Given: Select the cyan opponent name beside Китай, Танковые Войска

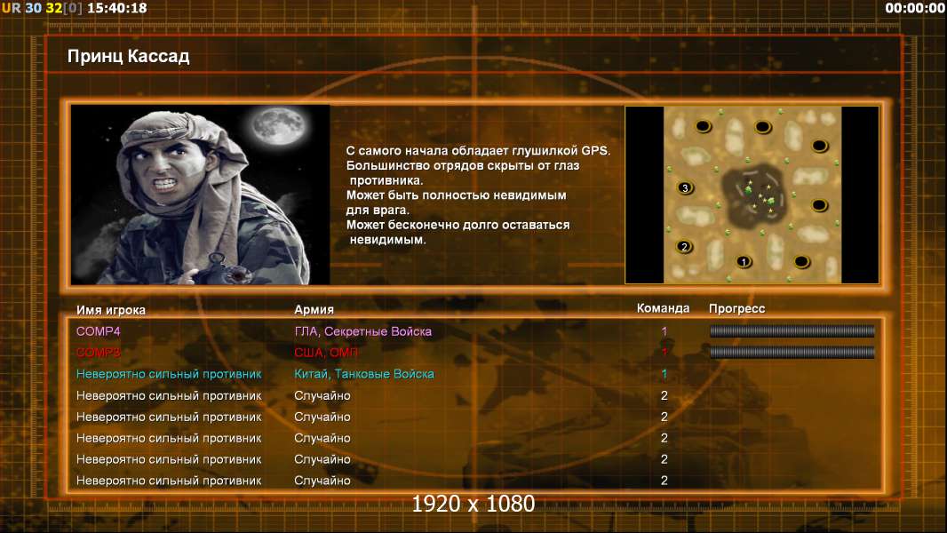Looking at the screenshot, I should 169,374.
